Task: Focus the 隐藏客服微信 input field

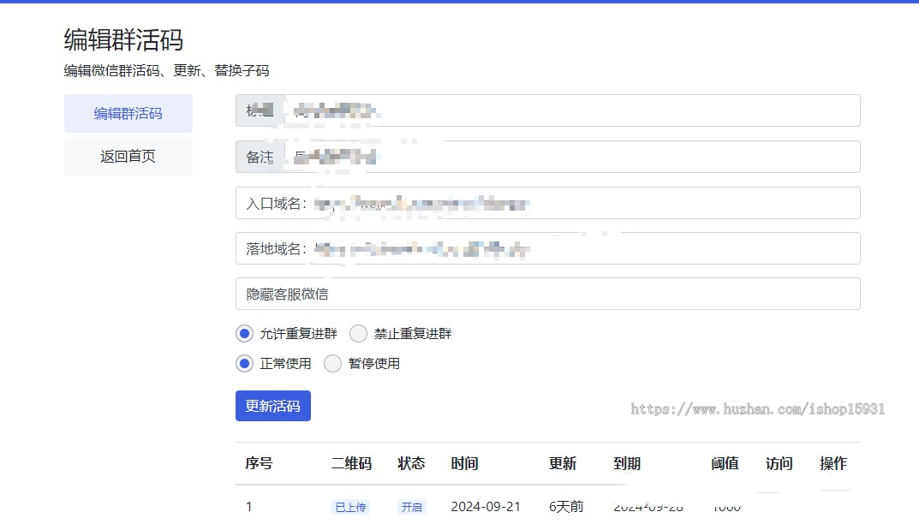Action: pyautogui.click(x=547, y=294)
